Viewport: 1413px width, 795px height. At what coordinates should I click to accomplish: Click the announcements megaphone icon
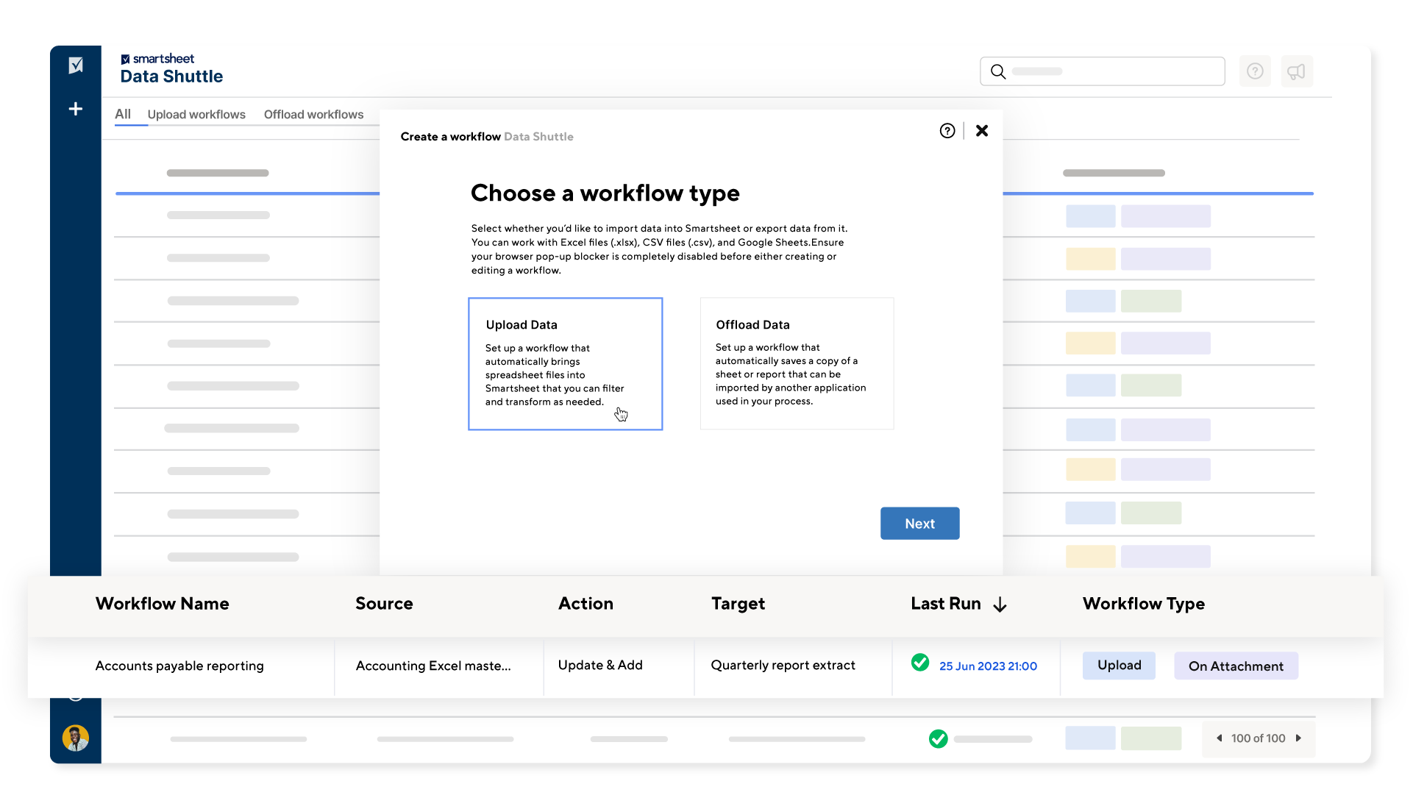1296,71
